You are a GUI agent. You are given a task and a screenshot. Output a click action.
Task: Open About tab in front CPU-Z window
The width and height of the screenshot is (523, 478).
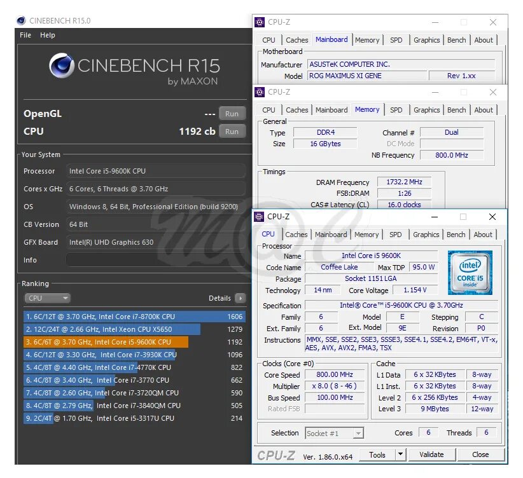[483, 235]
